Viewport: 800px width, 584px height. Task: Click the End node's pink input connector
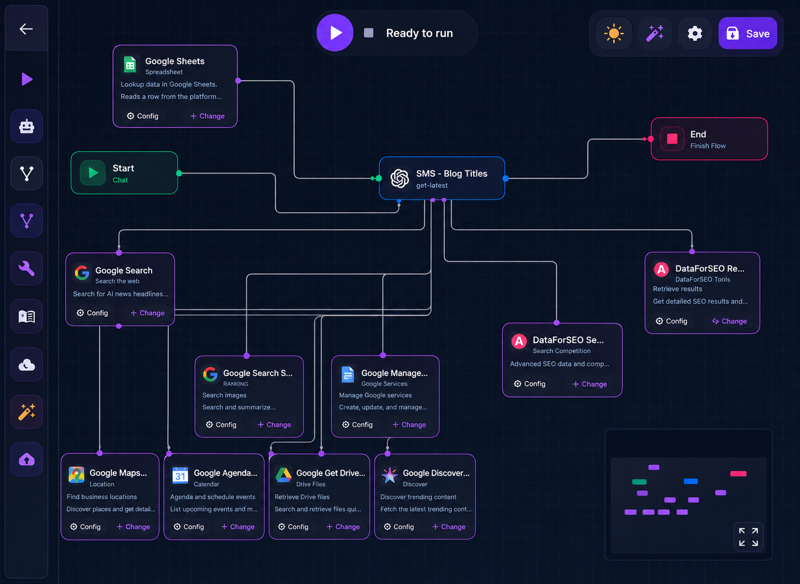(x=650, y=139)
